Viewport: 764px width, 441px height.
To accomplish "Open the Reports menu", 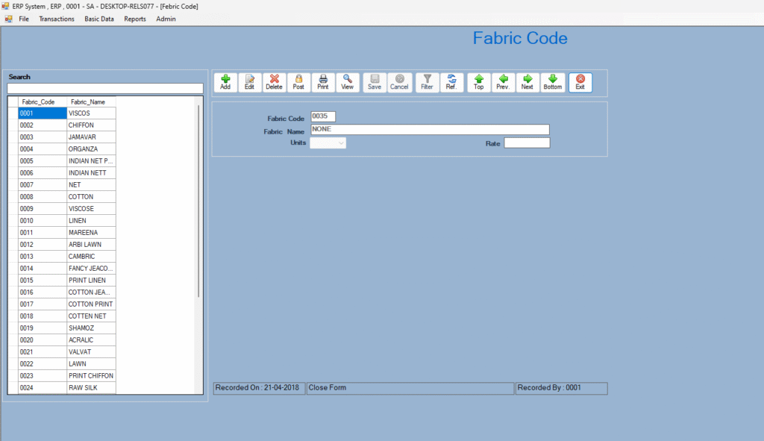I will (135, 19).
